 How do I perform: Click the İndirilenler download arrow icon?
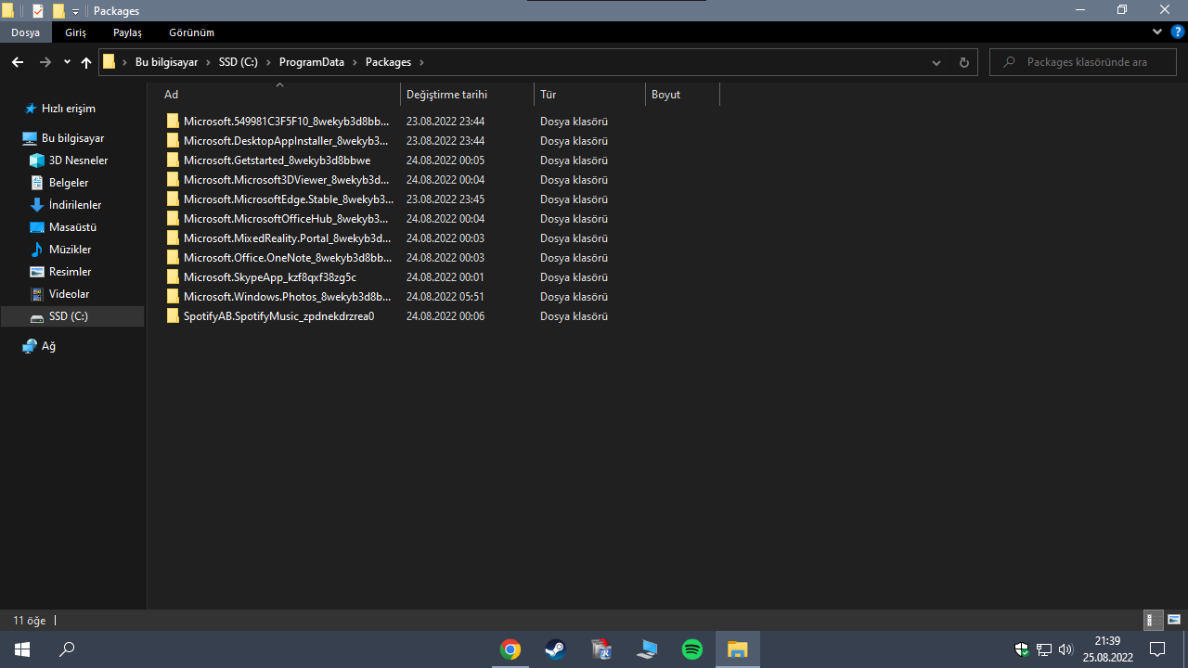point(37,205)
